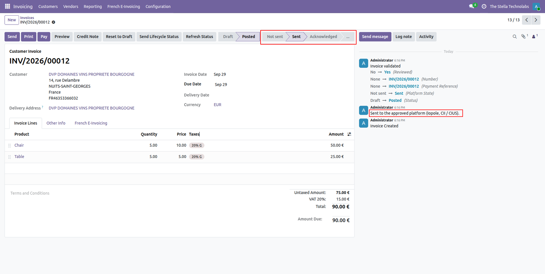Show followers person icon
Screen dimensions: 545x274
534,36
